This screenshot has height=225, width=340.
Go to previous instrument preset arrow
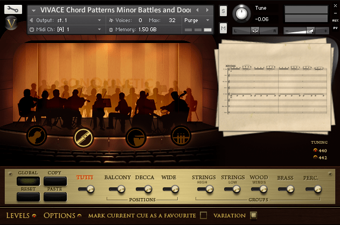click(x=197, y=10)
